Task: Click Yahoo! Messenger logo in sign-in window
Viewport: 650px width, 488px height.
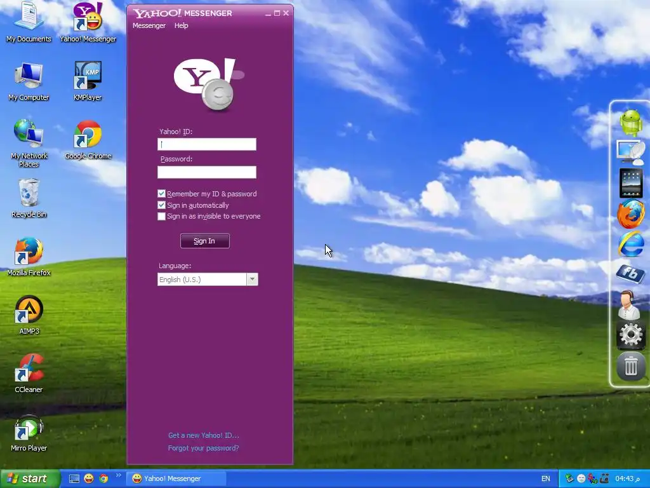Action: 208,85
